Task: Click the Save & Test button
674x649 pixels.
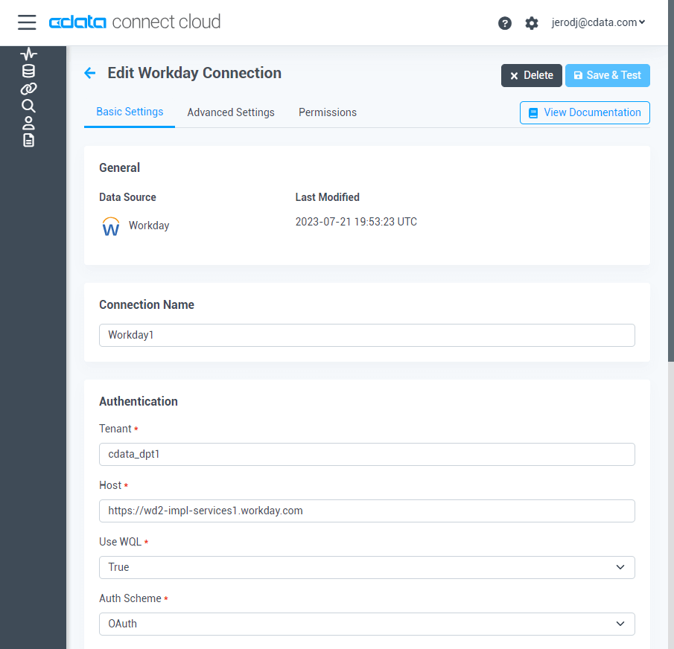Action: pos(607,75)
